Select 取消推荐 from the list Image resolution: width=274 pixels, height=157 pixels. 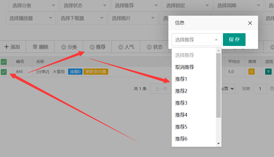tap(194, 67)
